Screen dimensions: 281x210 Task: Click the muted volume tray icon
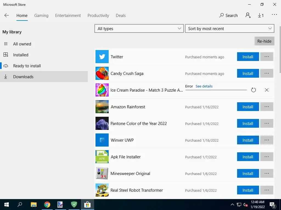[x=245, y=205]
